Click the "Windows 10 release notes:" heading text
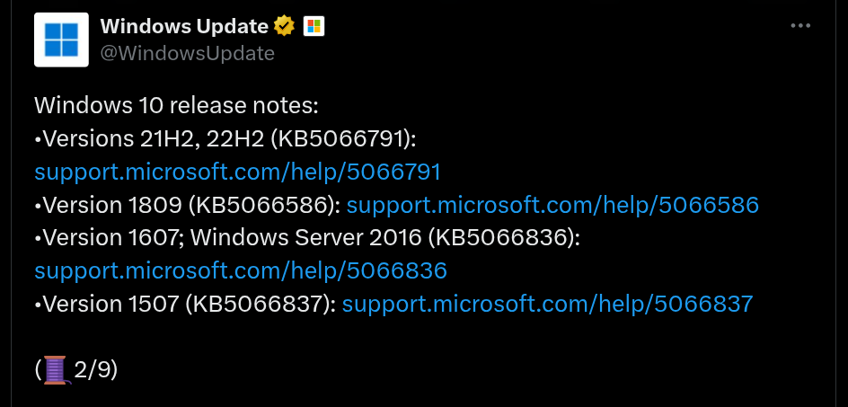 176,106
